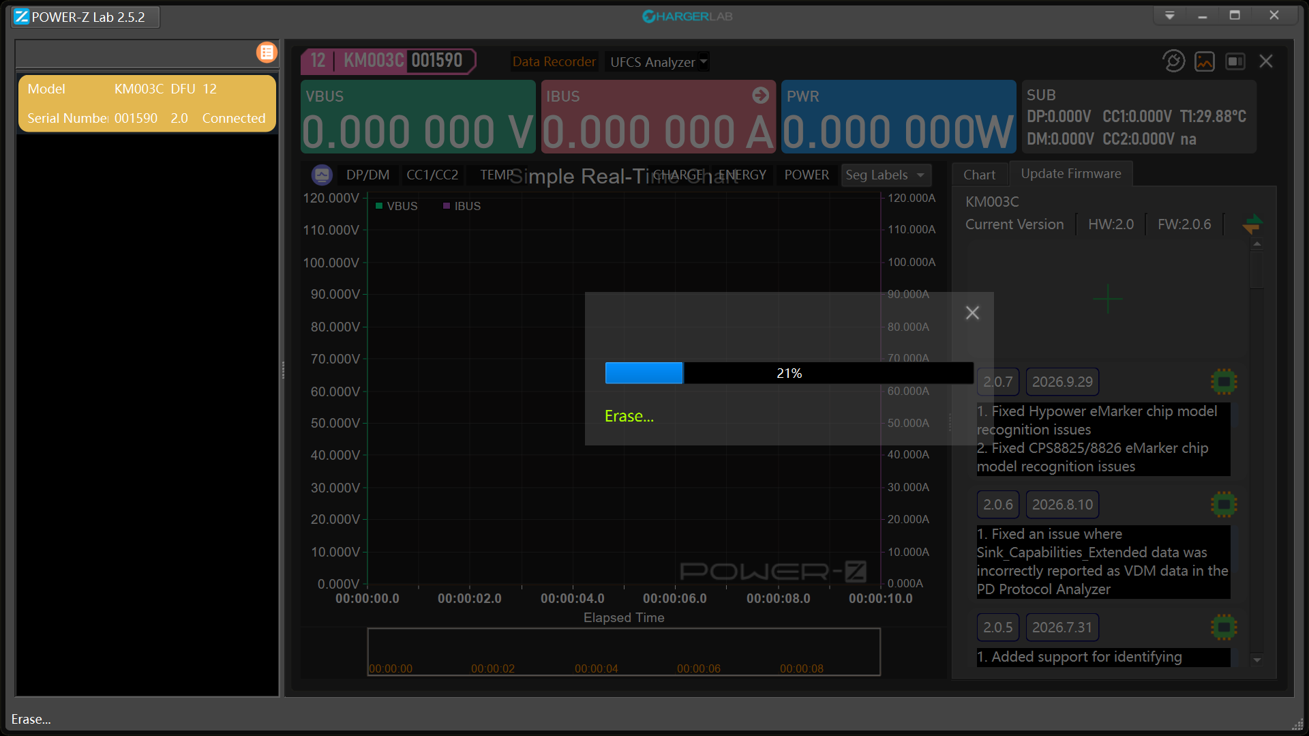Screen dimensions: 1309x736
Task: Open the title bar dropdown arrow menu
Action: [1170, 16]
